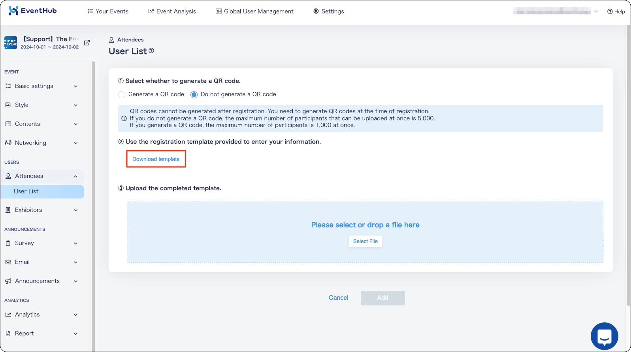Click the info icon in the QR notice
631x352 pixels.
[124, 118]
